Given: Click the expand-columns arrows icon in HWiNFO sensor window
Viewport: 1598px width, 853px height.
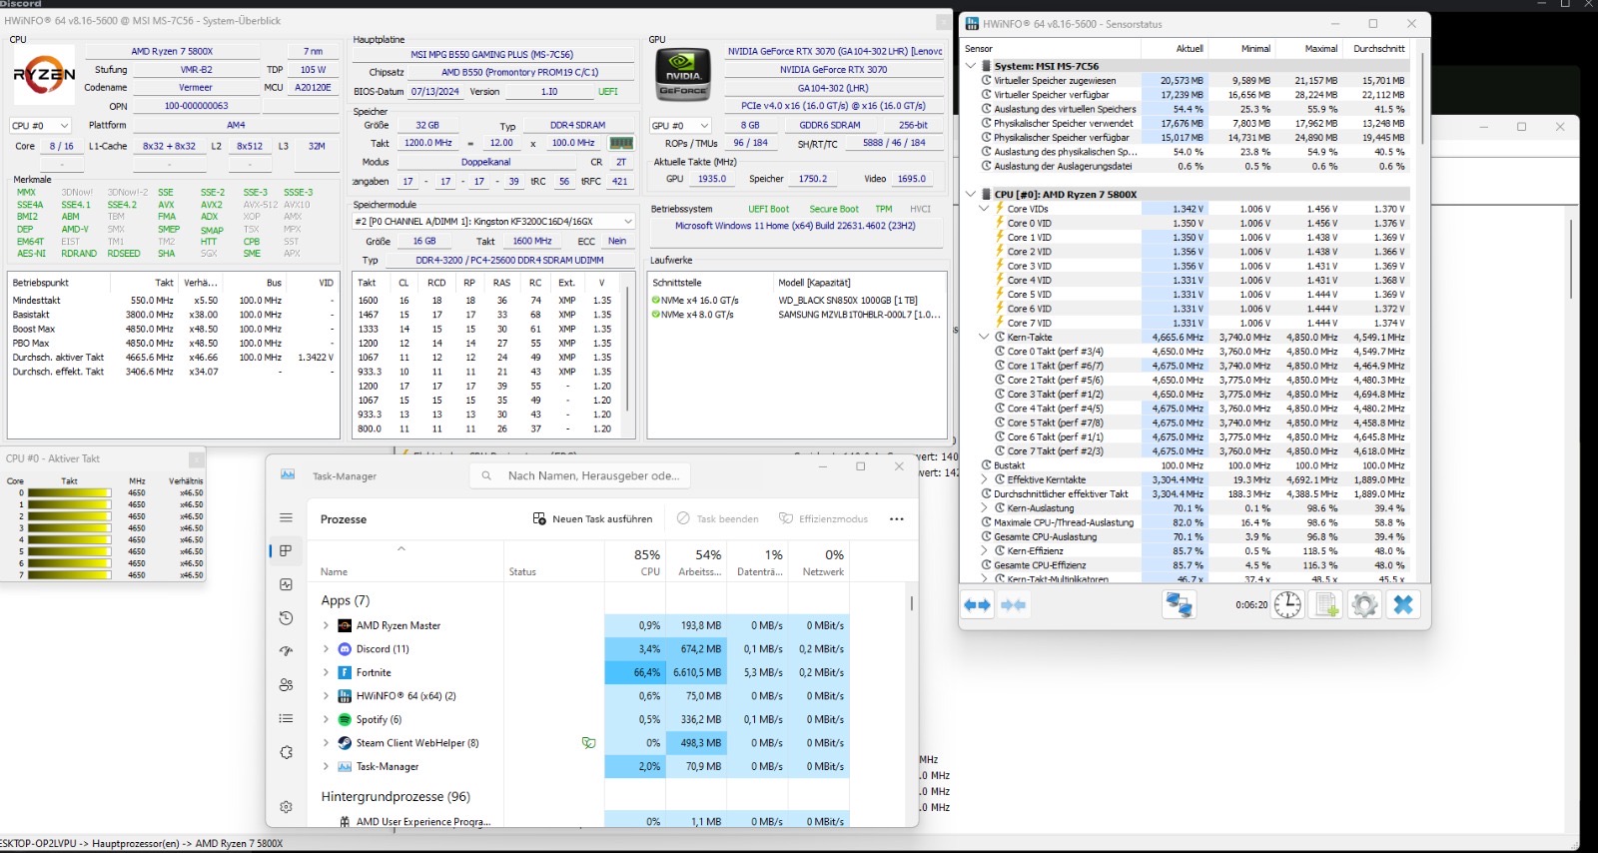Looking at the screenshot, I should (x=977, y=604).
